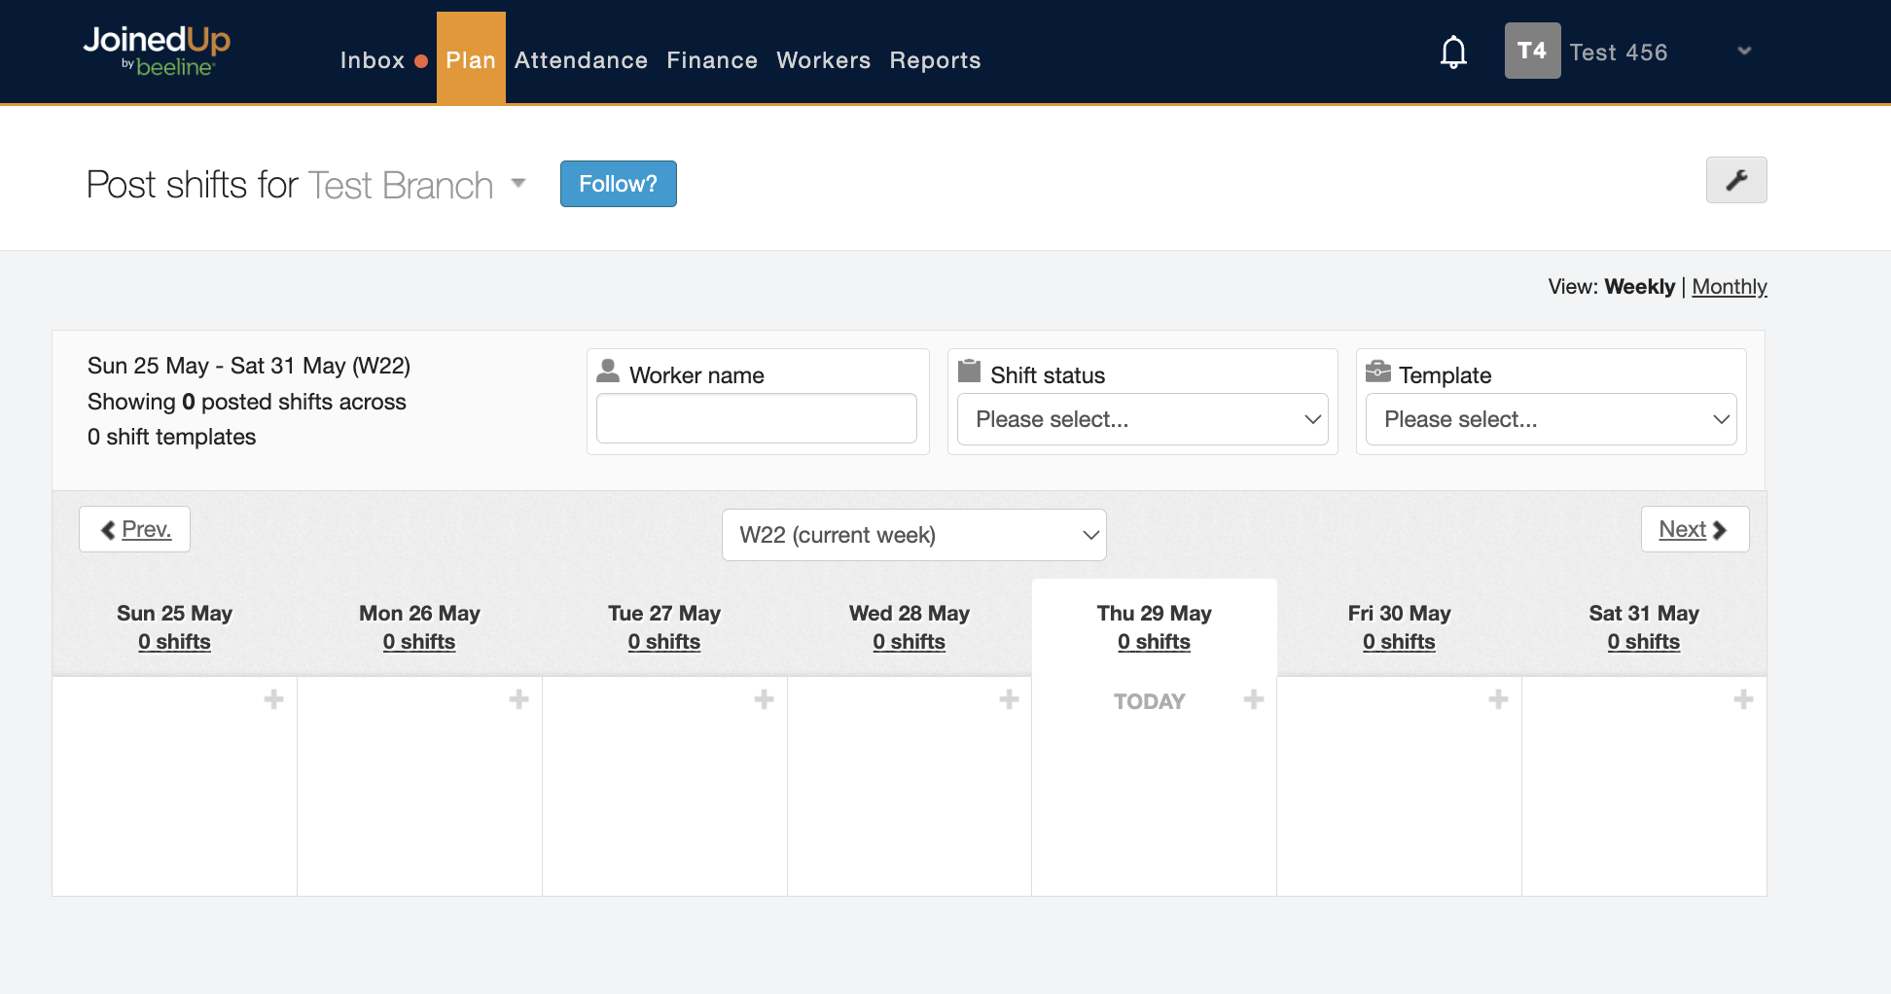This screenshot has height=994, width=1891.
Task: Switch to the Monthly view
Action: 1729,287
